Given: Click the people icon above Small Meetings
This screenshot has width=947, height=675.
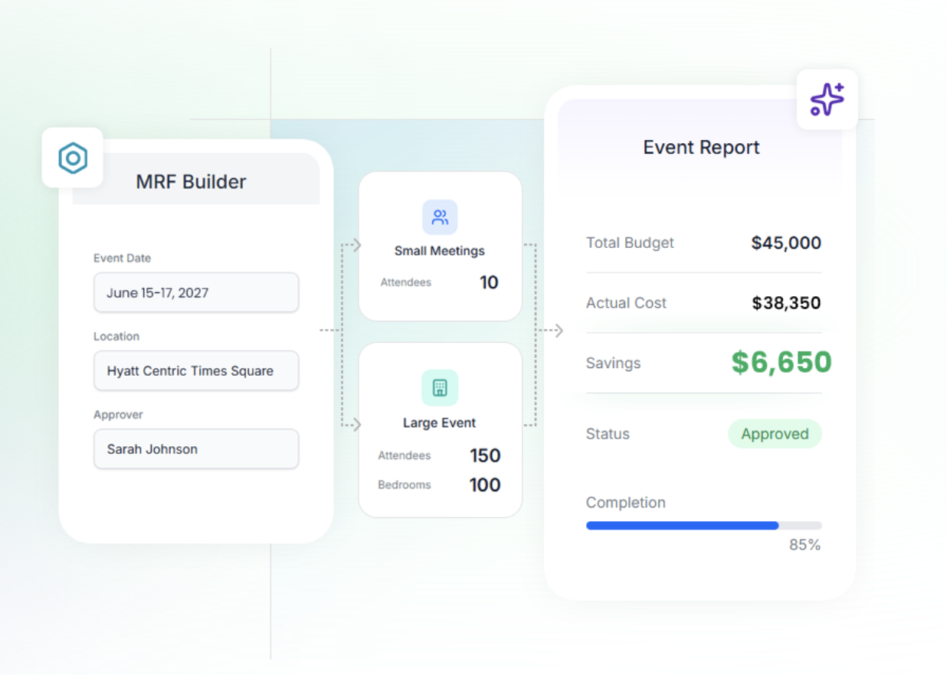Looking at the screenshot, I should point(440,217).
